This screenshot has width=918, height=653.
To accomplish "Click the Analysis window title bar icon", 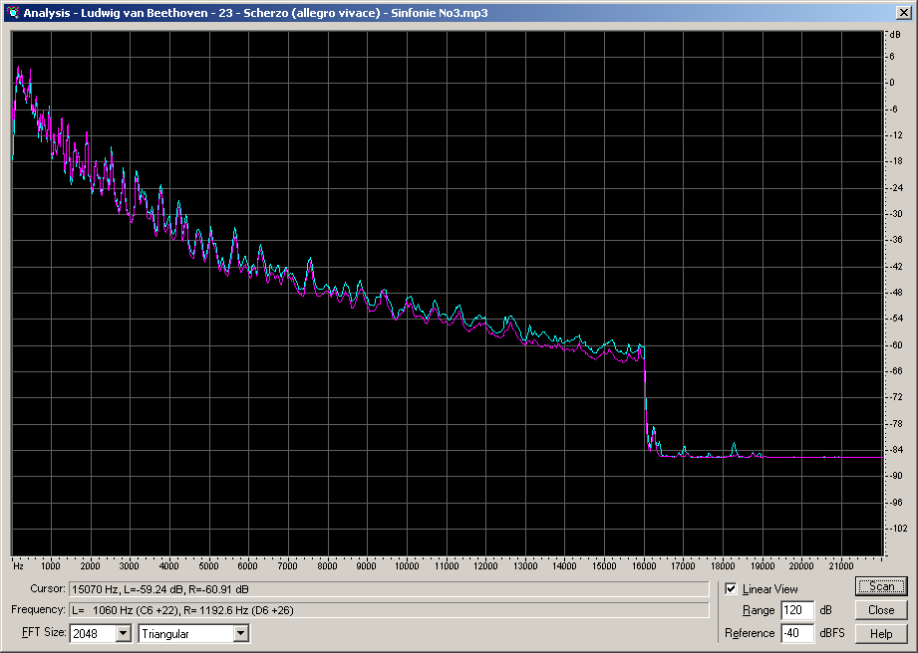I will [12, 12].
